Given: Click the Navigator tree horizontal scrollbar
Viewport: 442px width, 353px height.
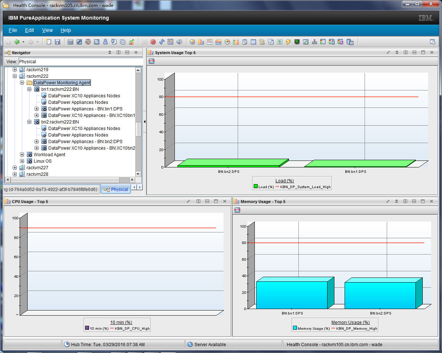Looking at the screenshot, I should (70, 180).
